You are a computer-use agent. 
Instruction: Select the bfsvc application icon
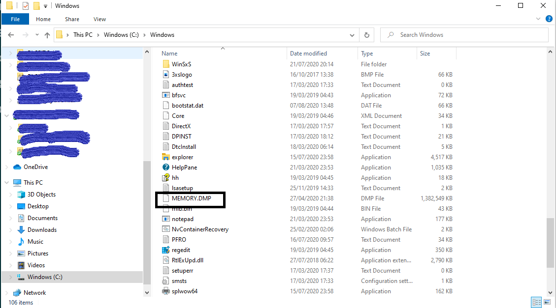pos(165,95)
